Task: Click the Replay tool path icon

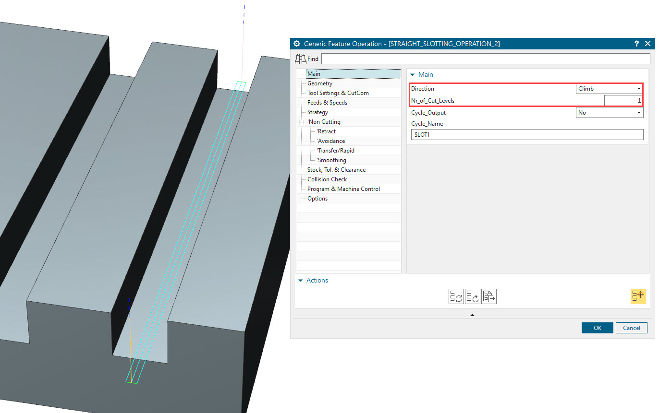Action: [x=472, y=296]
